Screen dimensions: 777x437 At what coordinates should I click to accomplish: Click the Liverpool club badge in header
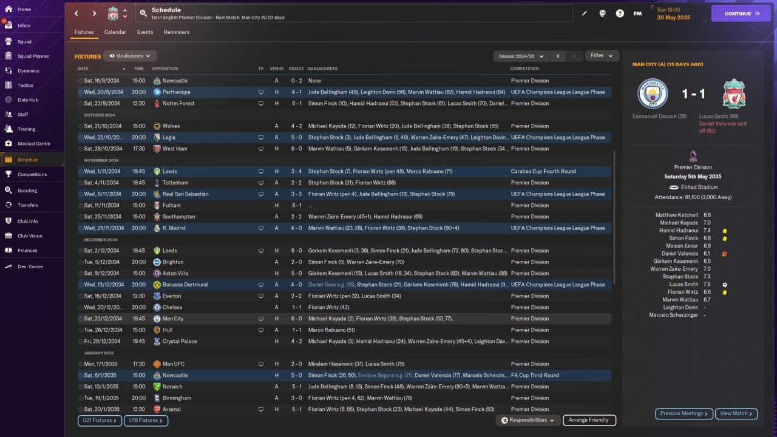[x=113, y=13]
